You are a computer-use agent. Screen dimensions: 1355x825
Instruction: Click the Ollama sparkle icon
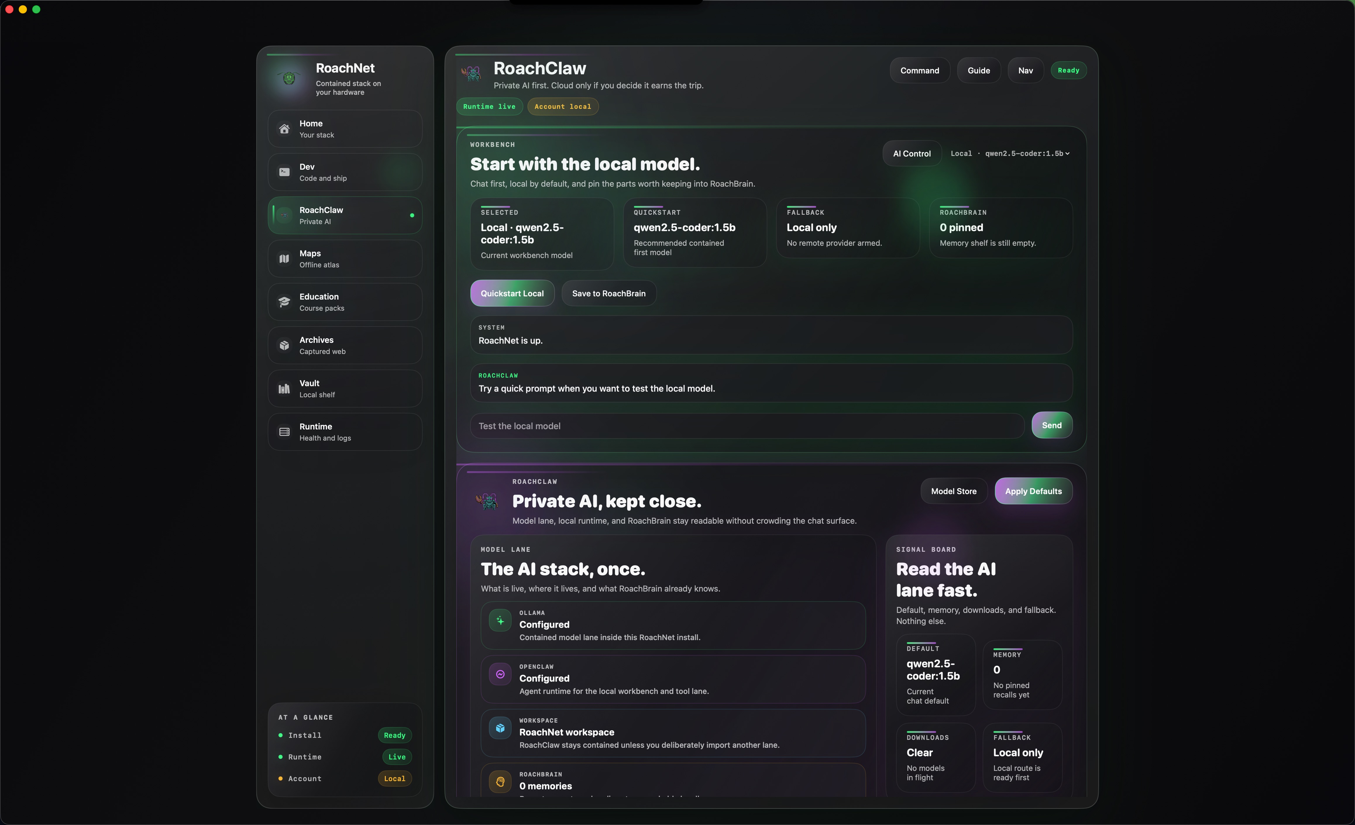coord(500,621)
